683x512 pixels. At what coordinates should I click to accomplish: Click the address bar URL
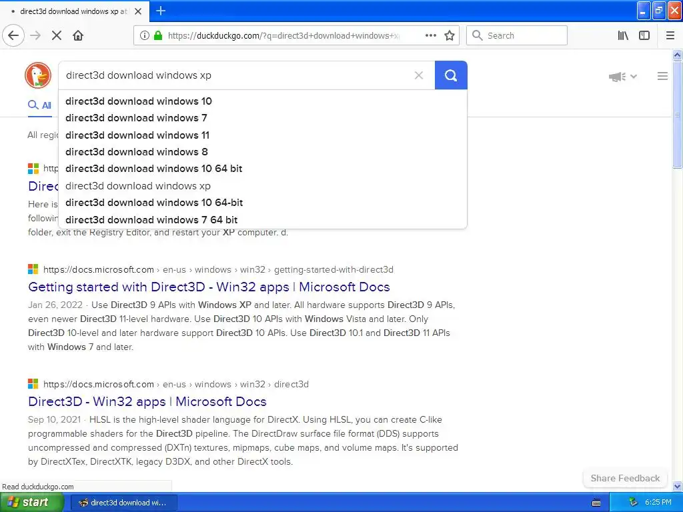tap(283, 36)
